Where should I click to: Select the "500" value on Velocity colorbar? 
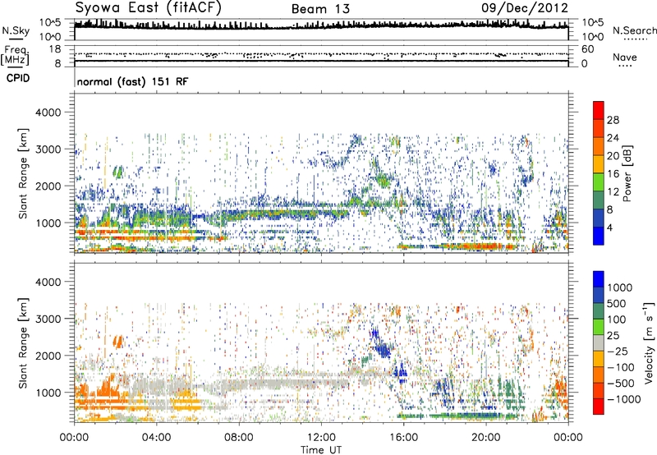(617, 304)
